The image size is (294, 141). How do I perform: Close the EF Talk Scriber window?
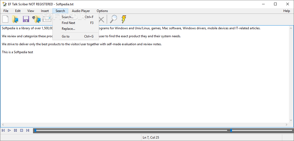pyautogui.click(x=287, y=4)
